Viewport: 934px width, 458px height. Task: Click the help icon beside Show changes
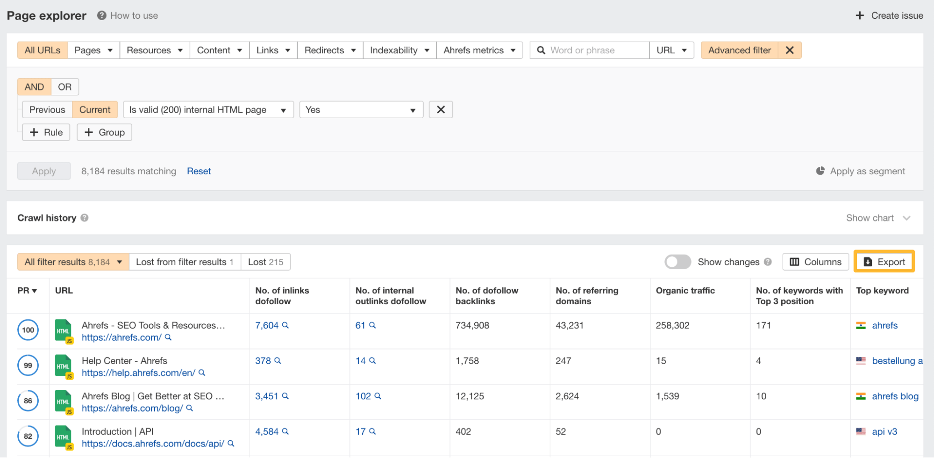click(769, 262)
